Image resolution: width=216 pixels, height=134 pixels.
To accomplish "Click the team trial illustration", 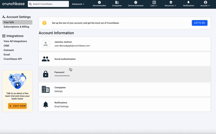I will 17,81.
